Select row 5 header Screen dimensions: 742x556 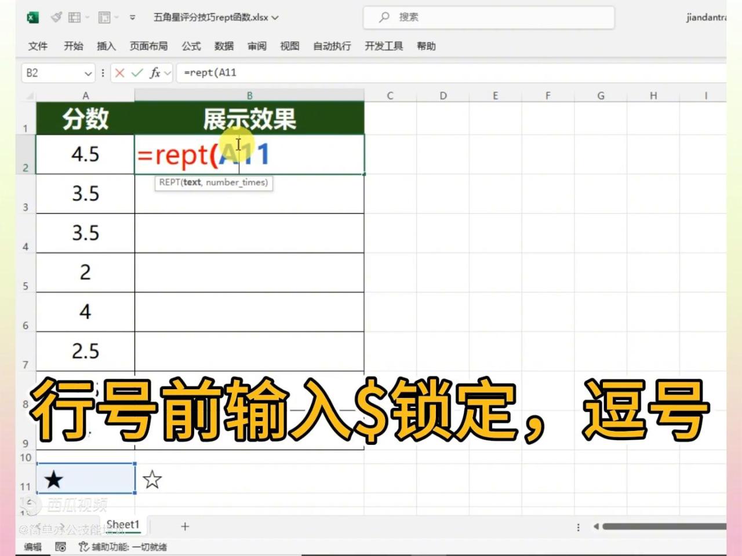click(x=26, y=273)
